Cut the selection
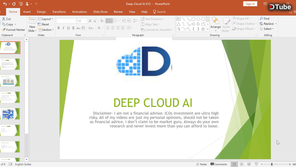Screen dimensions: 296x167 [6, 19]
